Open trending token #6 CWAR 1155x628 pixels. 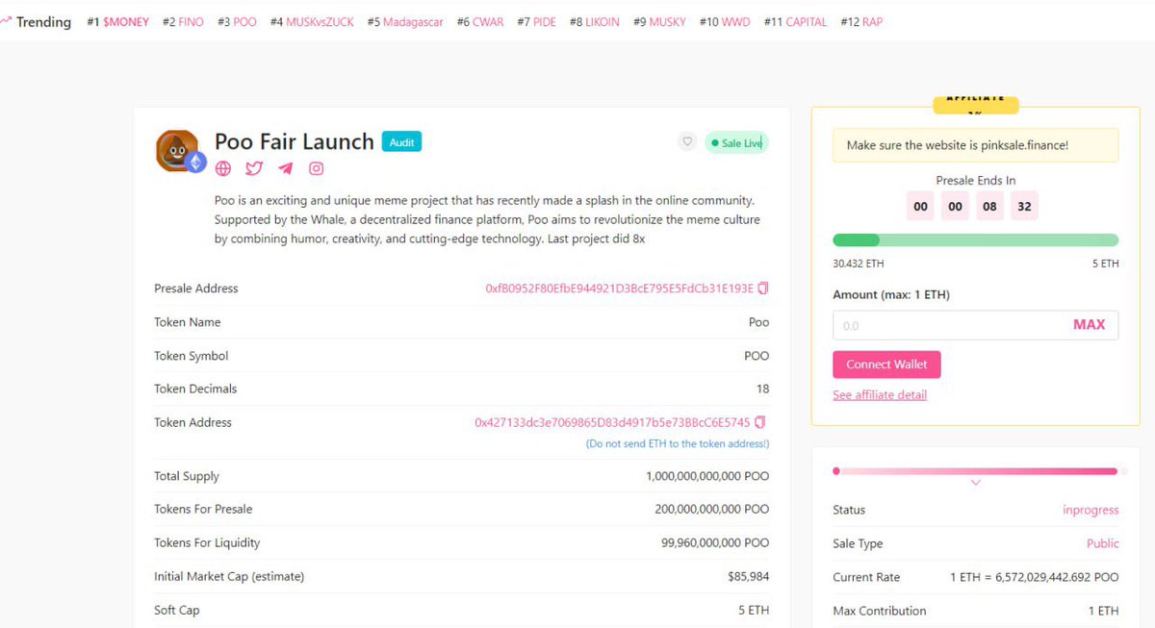[x=479, y=21]
